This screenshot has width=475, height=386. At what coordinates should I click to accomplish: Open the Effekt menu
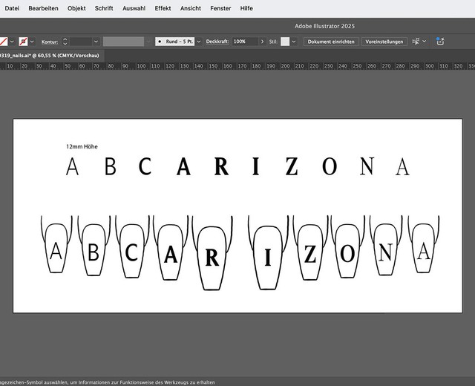click(x=163, y=8)
